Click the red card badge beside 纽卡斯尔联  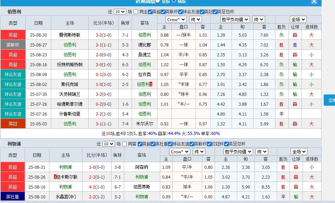[55, 177]
